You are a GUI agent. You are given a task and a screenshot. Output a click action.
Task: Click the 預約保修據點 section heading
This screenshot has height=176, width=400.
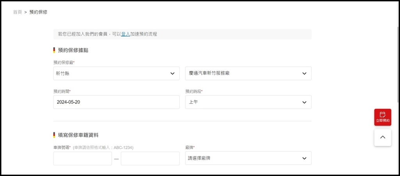pos(73,50)
